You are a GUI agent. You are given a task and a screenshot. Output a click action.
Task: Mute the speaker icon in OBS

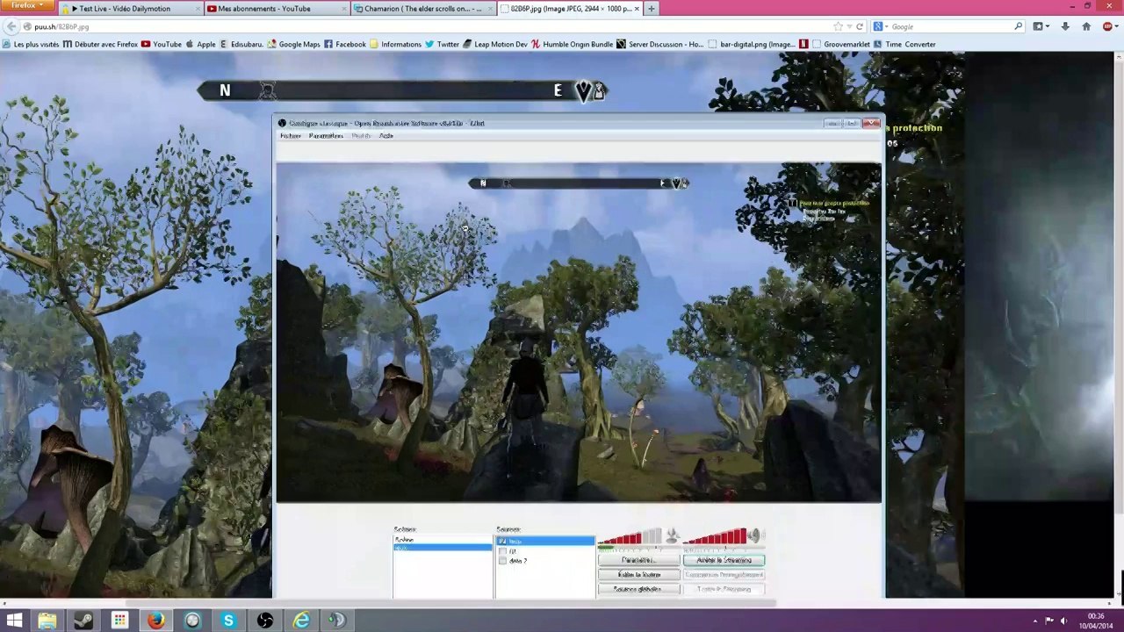pyautogui.click(x=755, y=536)
